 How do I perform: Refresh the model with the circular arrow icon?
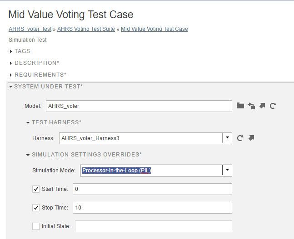point(273,106)
